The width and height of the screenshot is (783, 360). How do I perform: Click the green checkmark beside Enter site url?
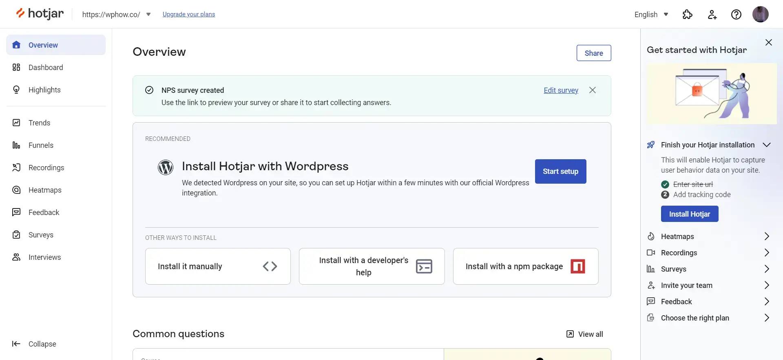point(665,184)
